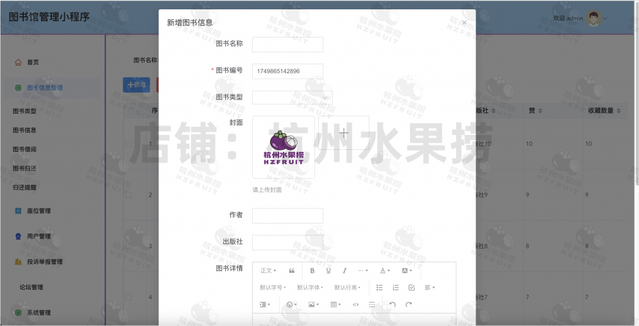639x326 pixels.
Task: Open the background color dropdown
Action: click(x=407, y=270)
